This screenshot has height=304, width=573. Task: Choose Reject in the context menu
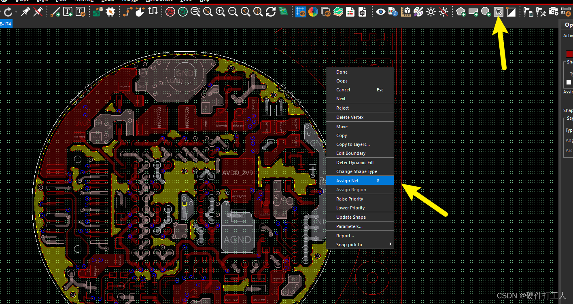360,108
